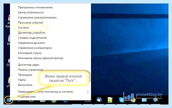Select Рабочий стол menu entry
This screenshot has width=172, height=108.
click(x=27, y=97)
